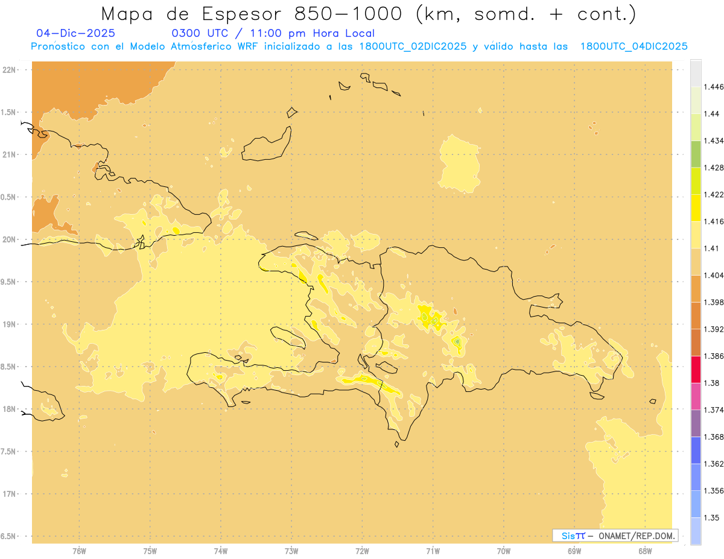724x559 pixels.
Task: Click the longitude label '74W'
Action: (220, 551)
